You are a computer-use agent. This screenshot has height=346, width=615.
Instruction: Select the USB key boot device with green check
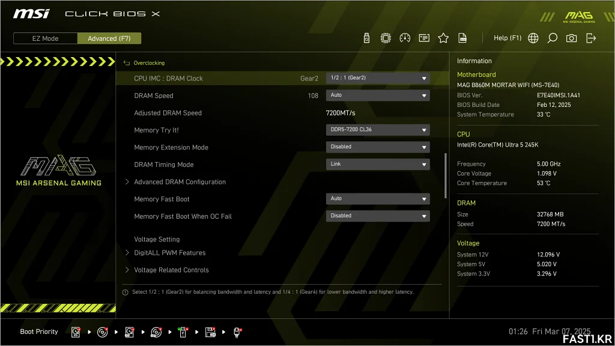(x=183, y=332)
